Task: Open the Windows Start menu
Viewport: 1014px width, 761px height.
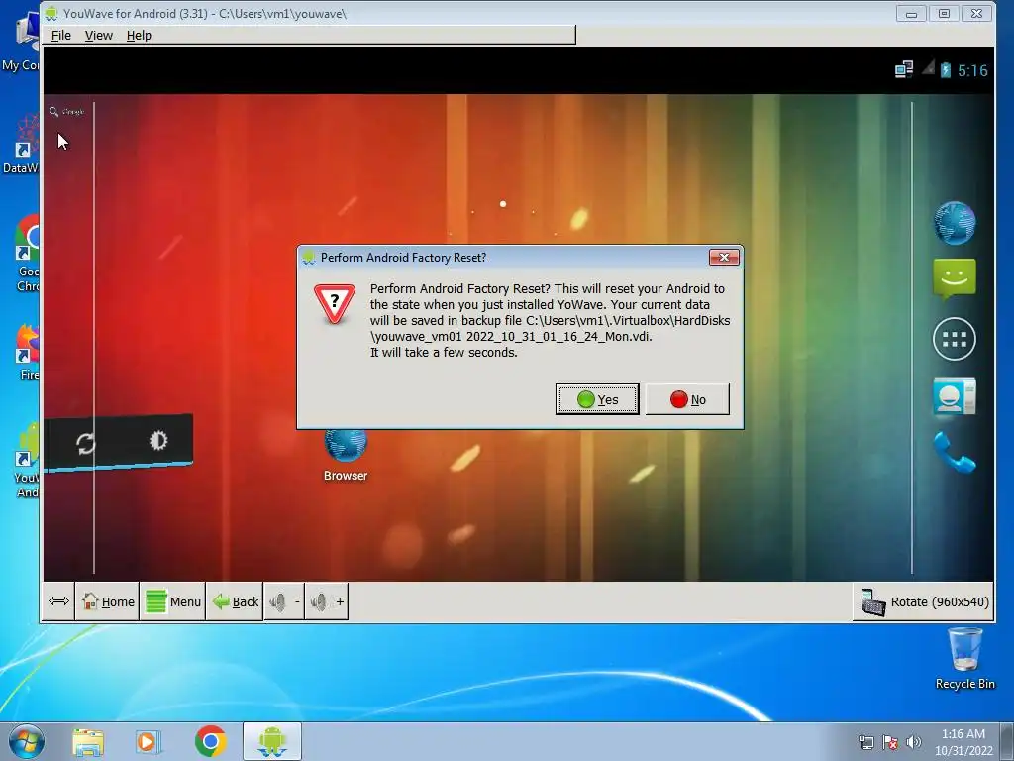Action: (27, 741)
